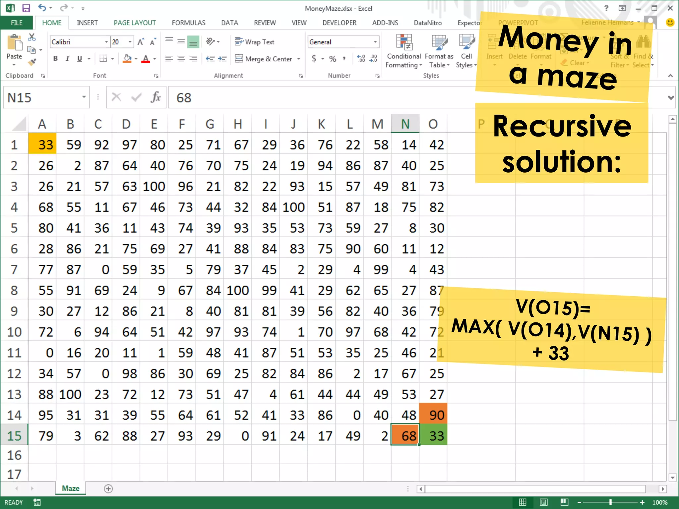Image resolution: width=679 pixels, height=509 pixels.
Task: Click the Save icon in quick access toolbar
Action: [x=26, y=8]
